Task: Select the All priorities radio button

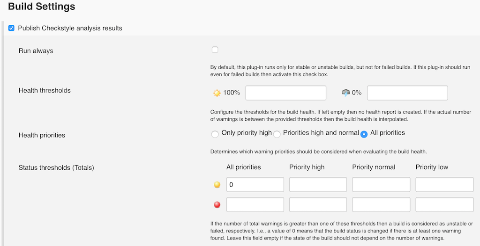Action: (364, 134)
